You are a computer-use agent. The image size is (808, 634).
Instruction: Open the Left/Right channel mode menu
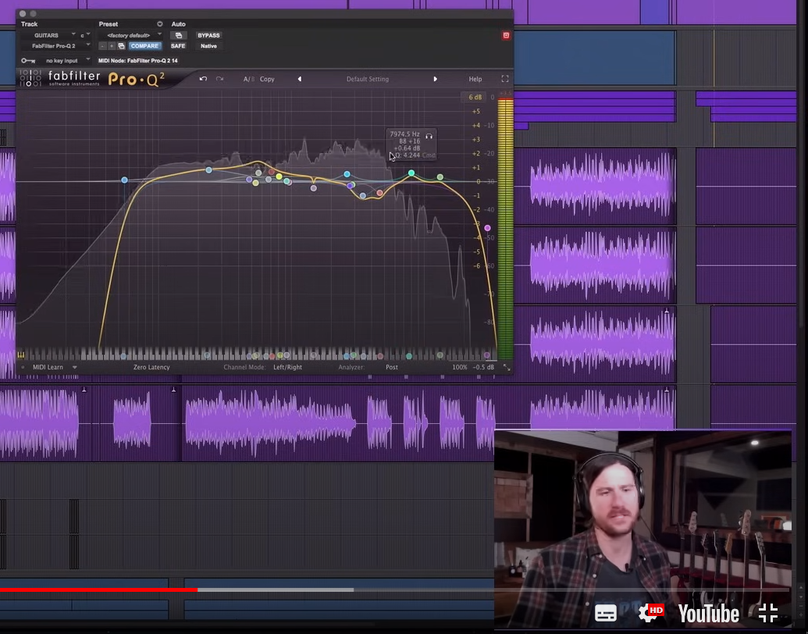point(287,367)
